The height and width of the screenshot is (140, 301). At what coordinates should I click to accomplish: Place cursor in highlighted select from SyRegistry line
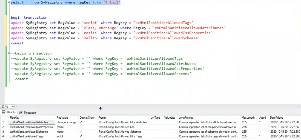point(65,3)
